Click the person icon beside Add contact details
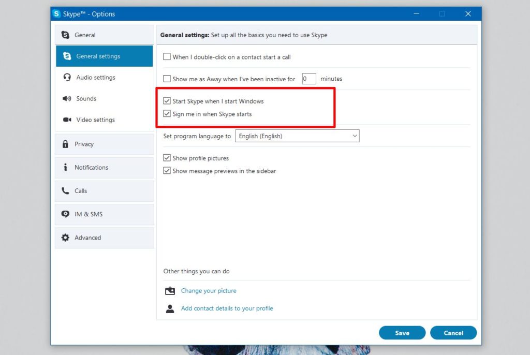Viewport: 530px width, 355px height. [x=170, y=308]
